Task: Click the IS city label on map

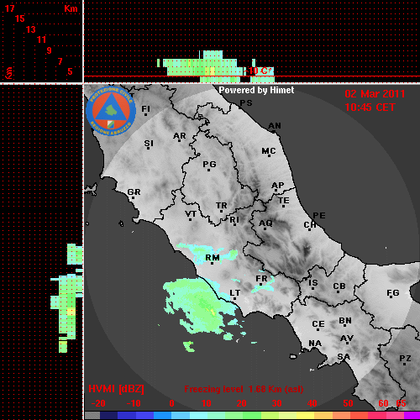Action: (x=313, y=283)
